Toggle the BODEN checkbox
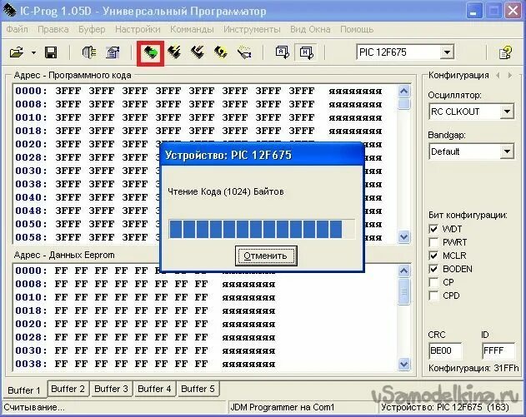 pos(433,269)
